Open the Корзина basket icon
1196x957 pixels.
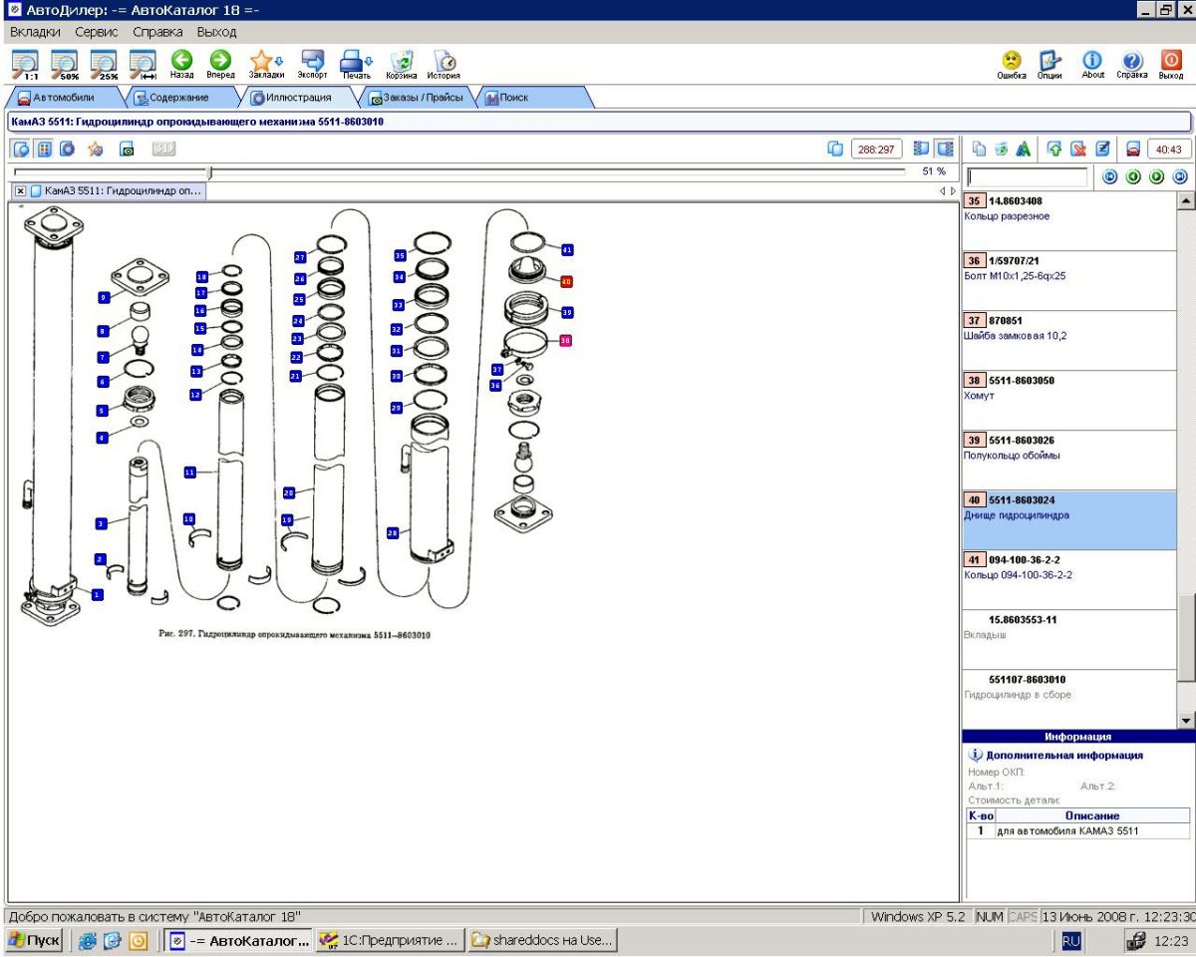[x=401, y=62]
